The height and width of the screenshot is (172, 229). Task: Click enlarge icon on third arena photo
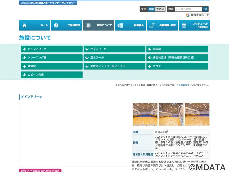click(x=206, y=107)
